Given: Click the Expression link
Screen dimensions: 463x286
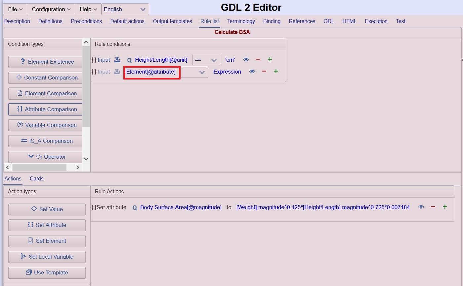Looking at the screenshot, I should (227, 72).
